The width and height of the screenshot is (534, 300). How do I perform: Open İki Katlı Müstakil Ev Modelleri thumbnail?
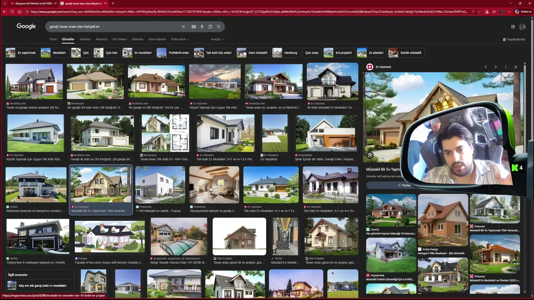(332, 81)
